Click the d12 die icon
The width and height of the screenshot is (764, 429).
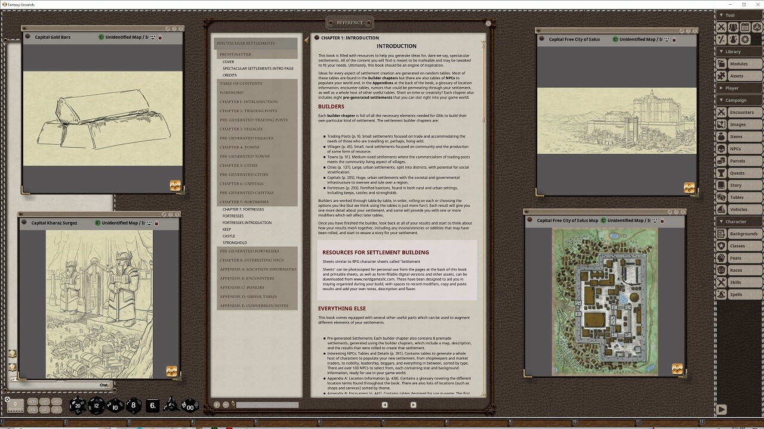click(x=97, y=405)
